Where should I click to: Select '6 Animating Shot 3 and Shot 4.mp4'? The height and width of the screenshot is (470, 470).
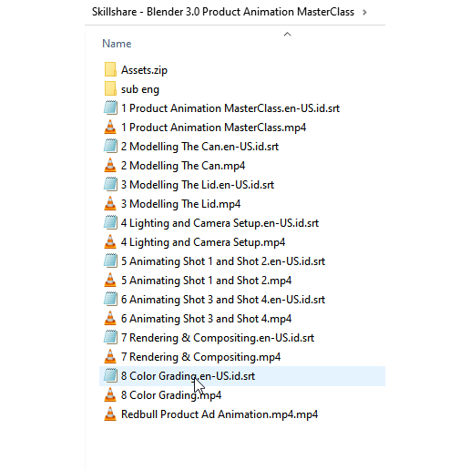(x=206, y=319)
